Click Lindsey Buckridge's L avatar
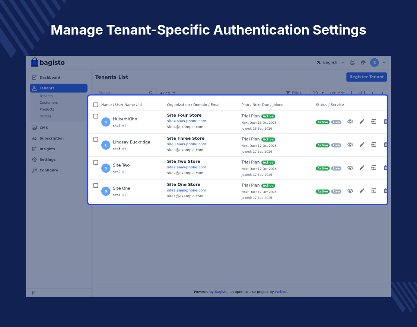417x327 pixels. 106,145
